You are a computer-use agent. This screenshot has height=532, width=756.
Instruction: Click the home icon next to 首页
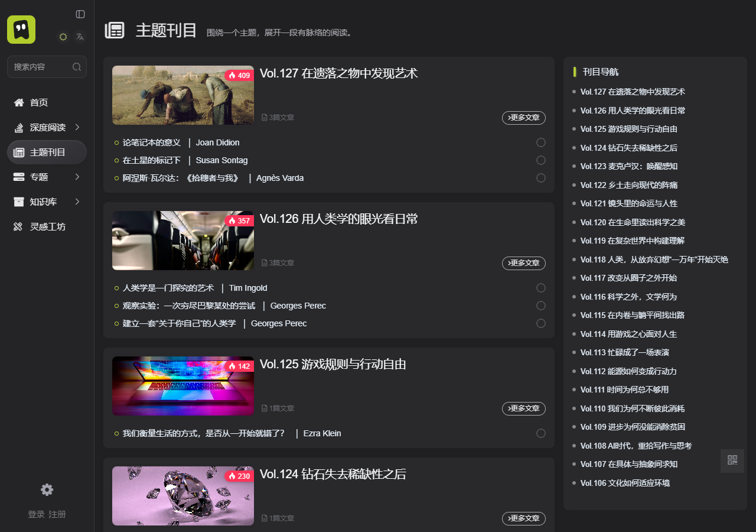[19, 103]
